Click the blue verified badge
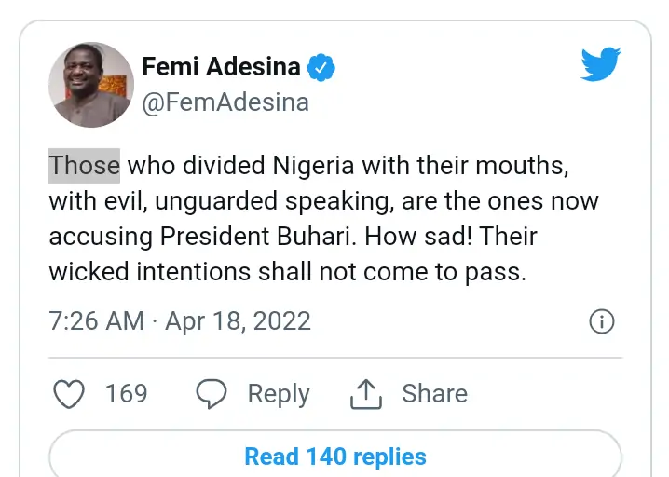 321,68
